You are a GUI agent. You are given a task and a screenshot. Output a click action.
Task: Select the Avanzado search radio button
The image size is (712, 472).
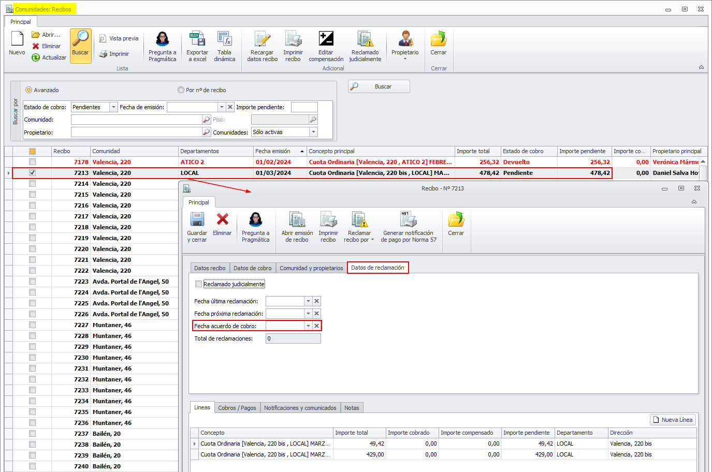point(29,90)
